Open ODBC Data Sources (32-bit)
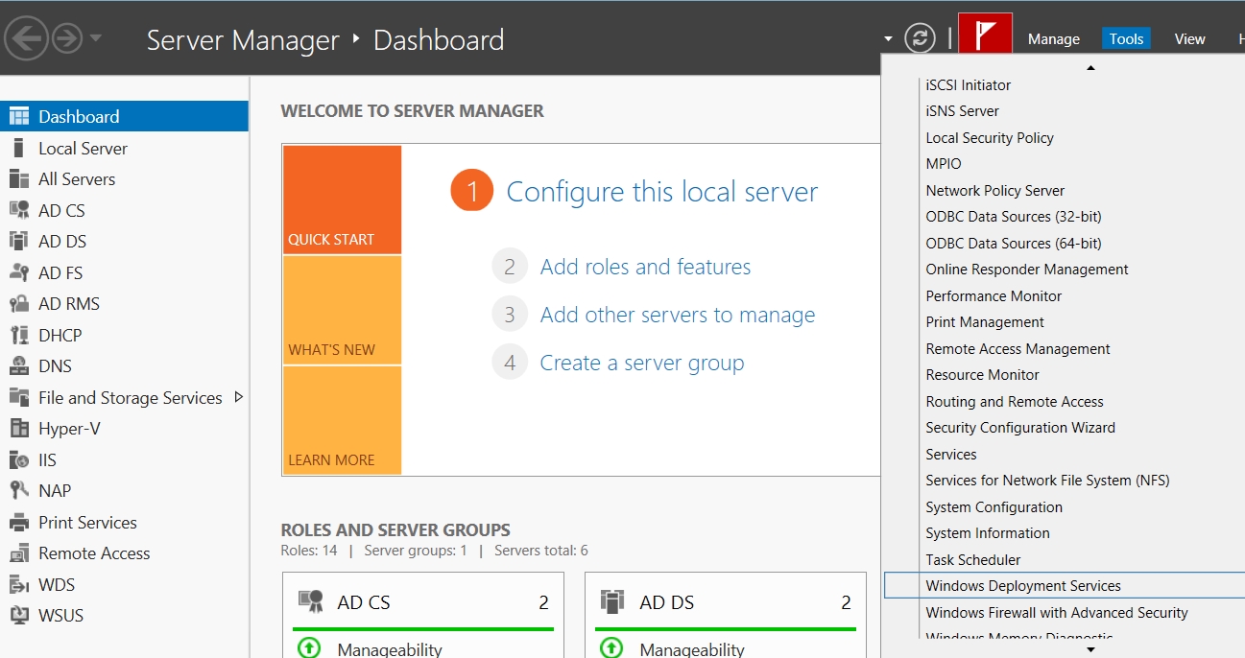1245x658 pixels. (x=1014, y=217)
